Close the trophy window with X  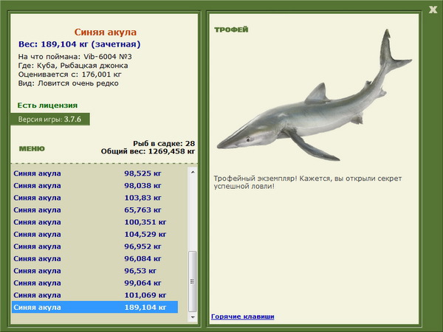(x=433, y=10)
